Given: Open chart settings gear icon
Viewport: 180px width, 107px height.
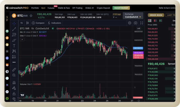Looking at the screenshot, I should point(130,23).
